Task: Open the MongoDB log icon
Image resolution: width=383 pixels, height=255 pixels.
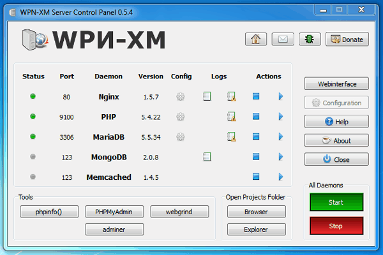Action: click(207, 156)
